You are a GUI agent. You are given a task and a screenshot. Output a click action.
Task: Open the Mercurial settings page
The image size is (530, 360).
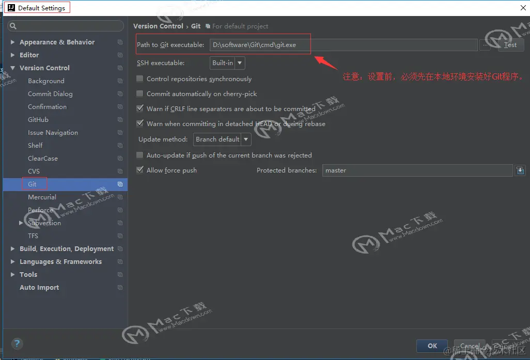(42, 197)
